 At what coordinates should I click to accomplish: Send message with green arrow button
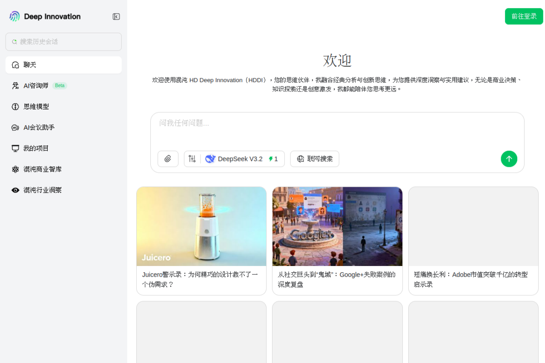509,159
